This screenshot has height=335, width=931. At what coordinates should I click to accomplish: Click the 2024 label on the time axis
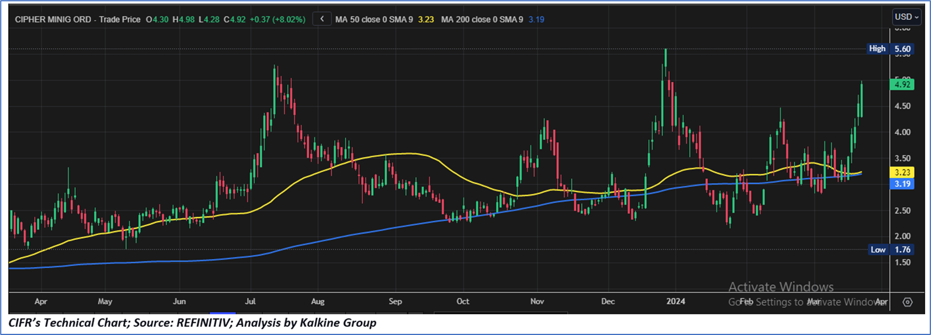point(676,301)
